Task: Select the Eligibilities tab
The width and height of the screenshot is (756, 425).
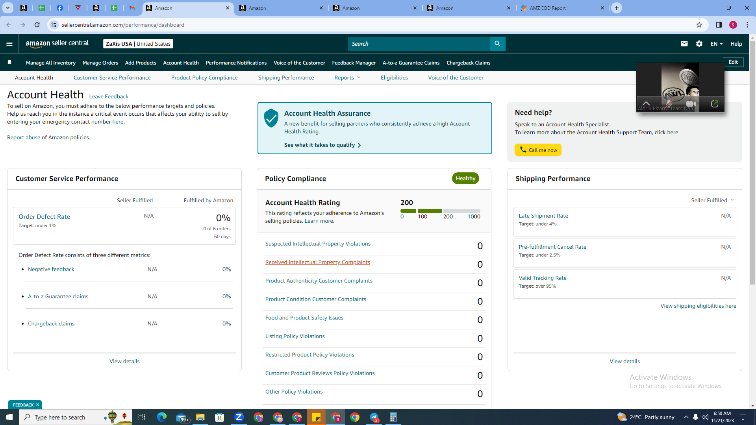Action: tap(394, 78)
